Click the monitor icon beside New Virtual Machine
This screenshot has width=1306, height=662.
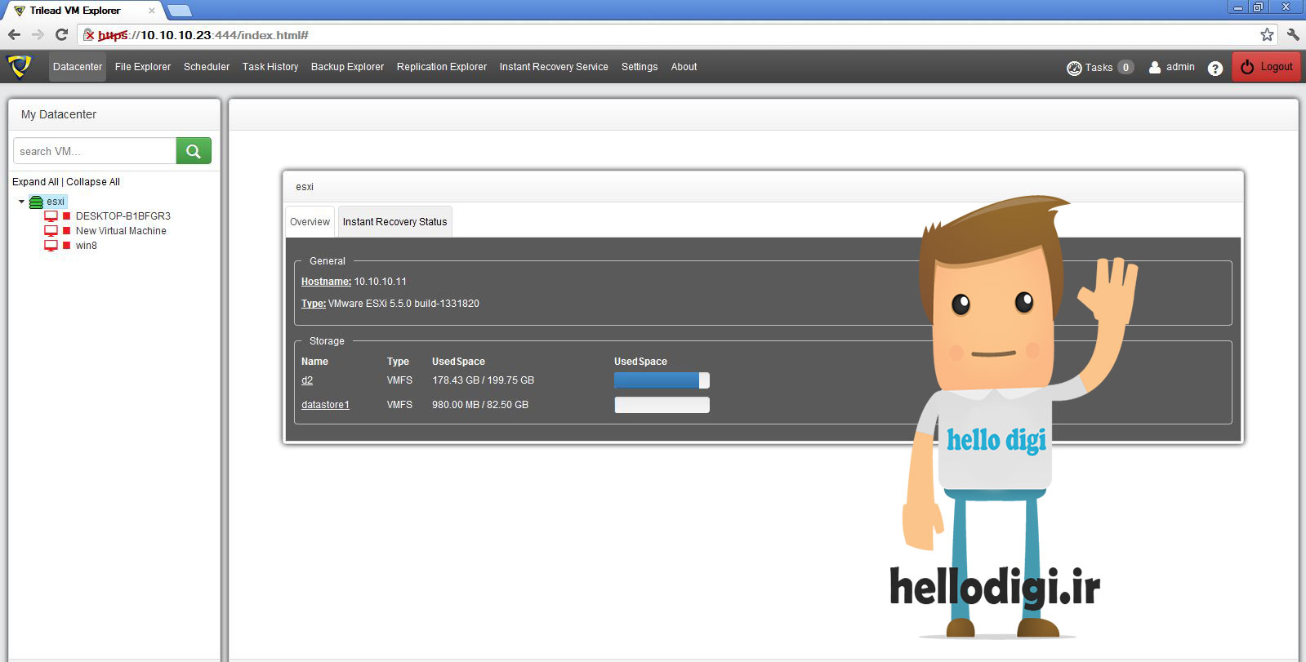click(51, 231)
